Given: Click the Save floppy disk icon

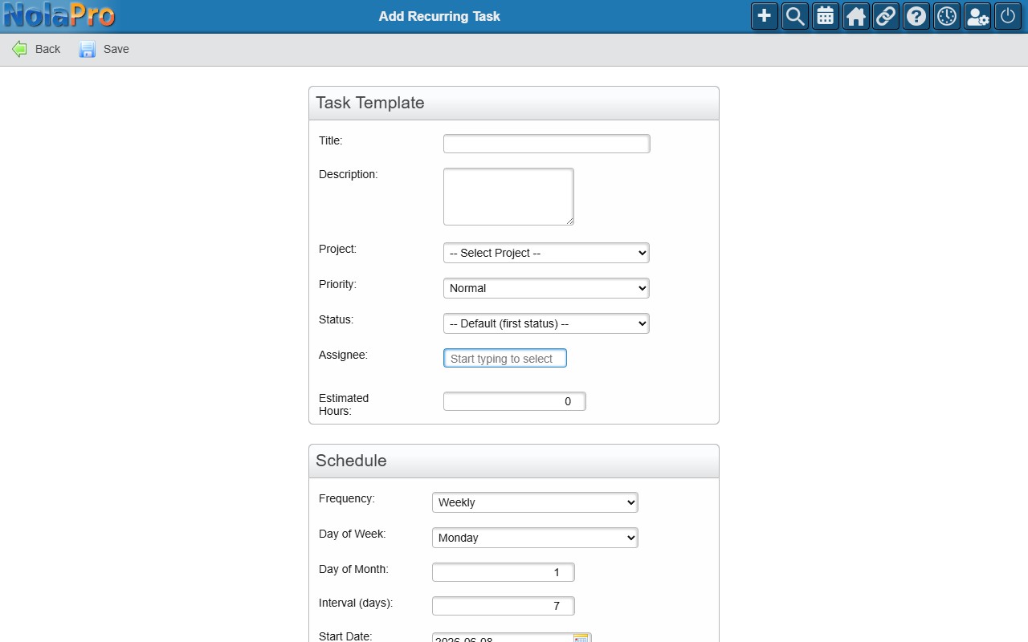Looking at the screenshot, I should [x=87, y=49].
